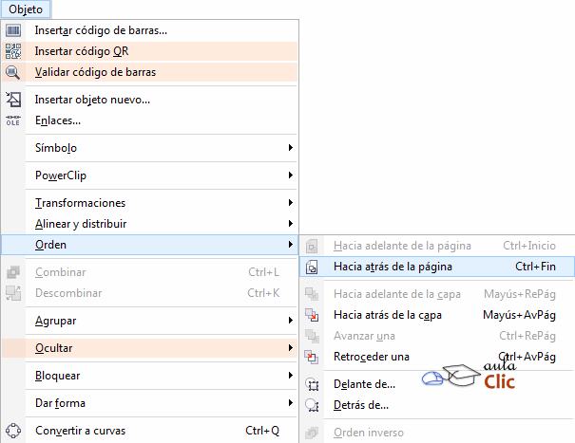Viewport: 575px width, 443px height.
Task: Open the Transformaciones submenu arrow
Action: [290, 203]
